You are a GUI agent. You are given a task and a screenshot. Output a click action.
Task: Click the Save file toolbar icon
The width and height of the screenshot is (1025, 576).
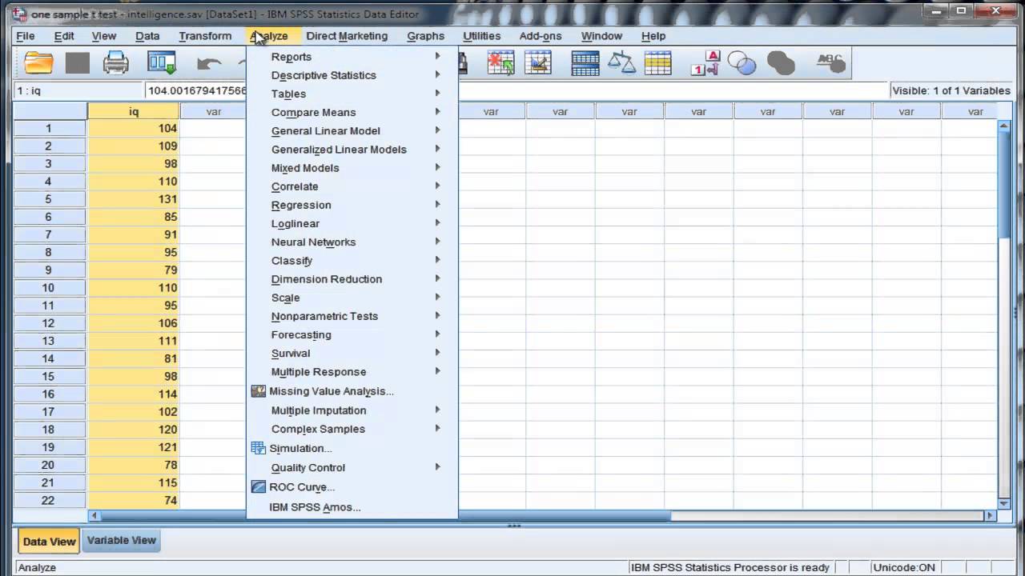(78, 63)
